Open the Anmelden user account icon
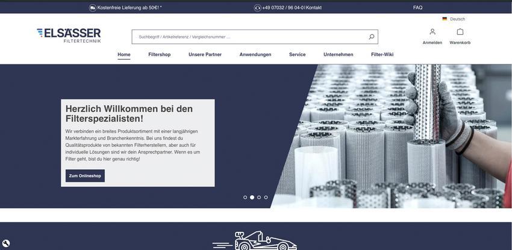Viewport: 512px width, 250px height. (432, 32)
